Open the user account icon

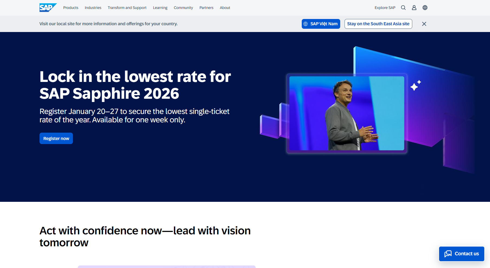point(414,8)
